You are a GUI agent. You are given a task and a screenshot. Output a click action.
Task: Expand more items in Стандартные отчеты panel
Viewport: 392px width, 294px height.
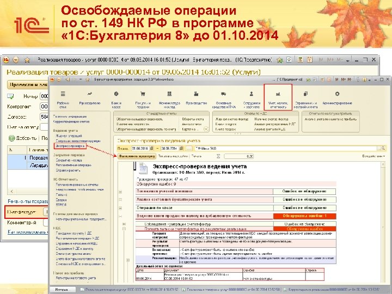(x=206, y=129)
